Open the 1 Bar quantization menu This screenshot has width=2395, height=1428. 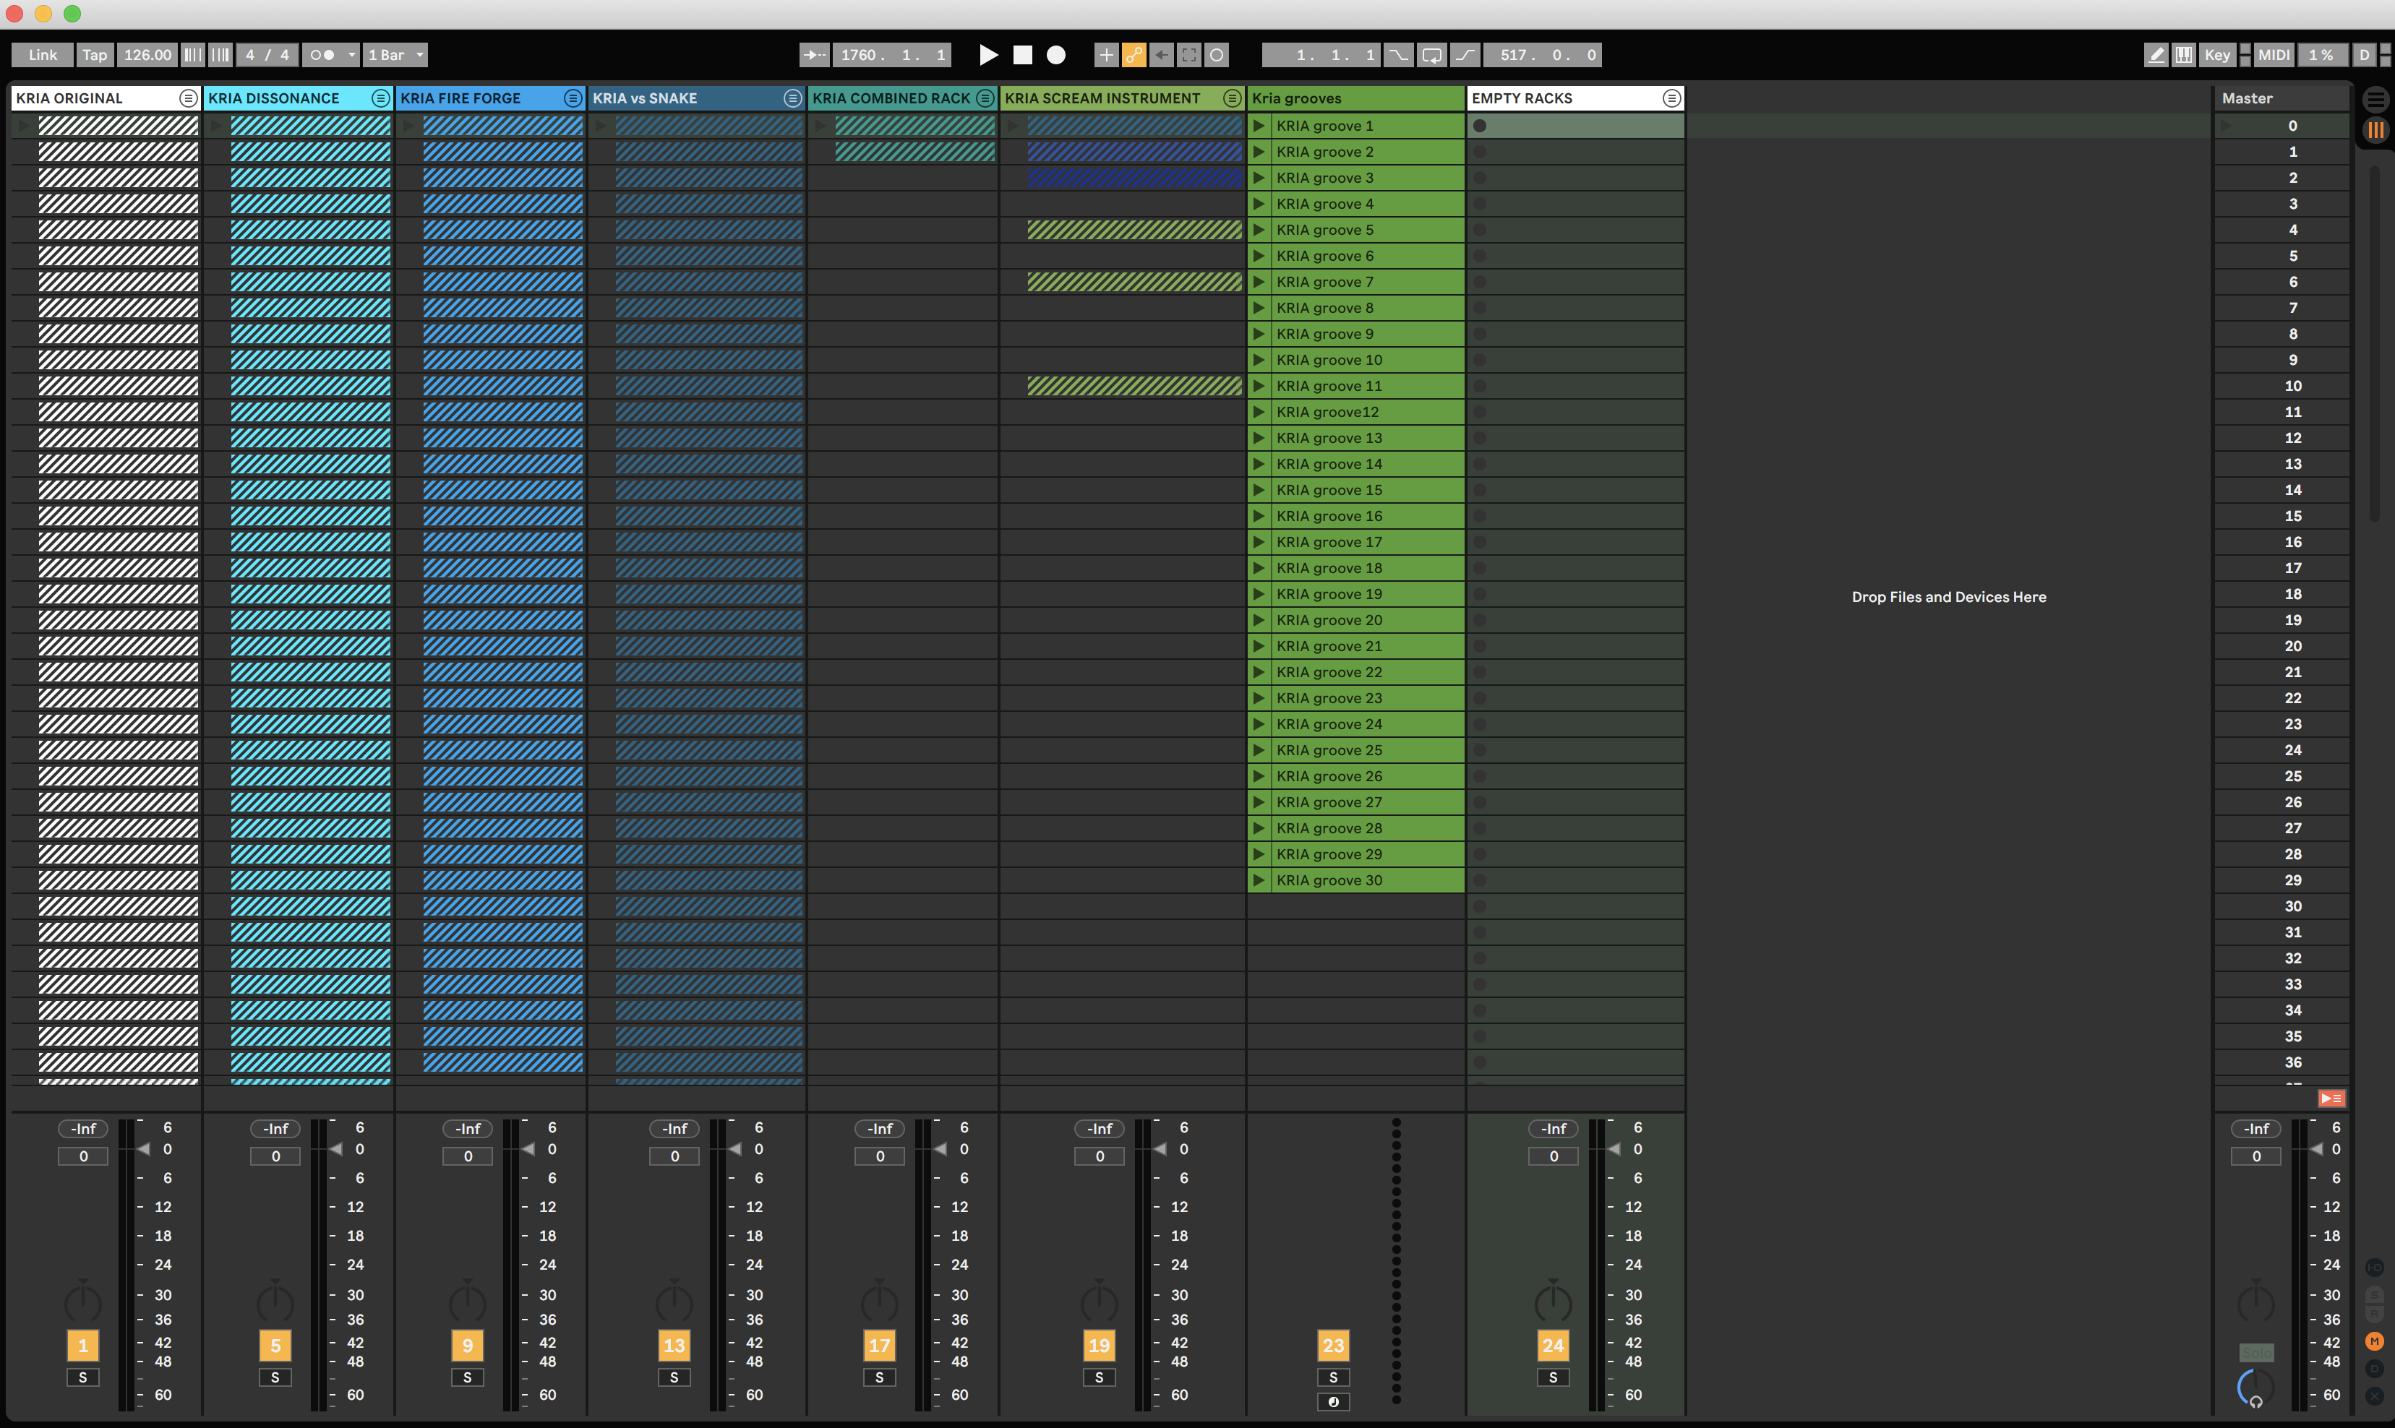[395, 55]
